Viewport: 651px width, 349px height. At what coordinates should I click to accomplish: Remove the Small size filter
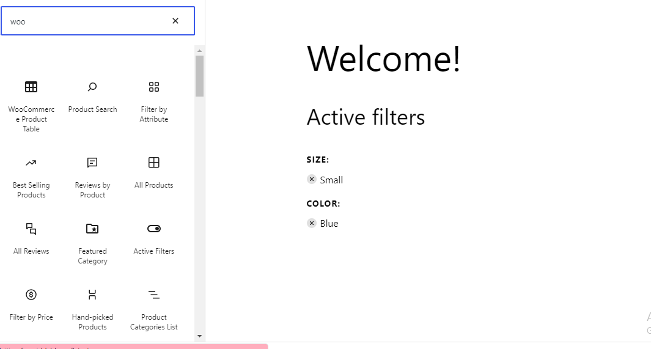[x=312, y=180]
